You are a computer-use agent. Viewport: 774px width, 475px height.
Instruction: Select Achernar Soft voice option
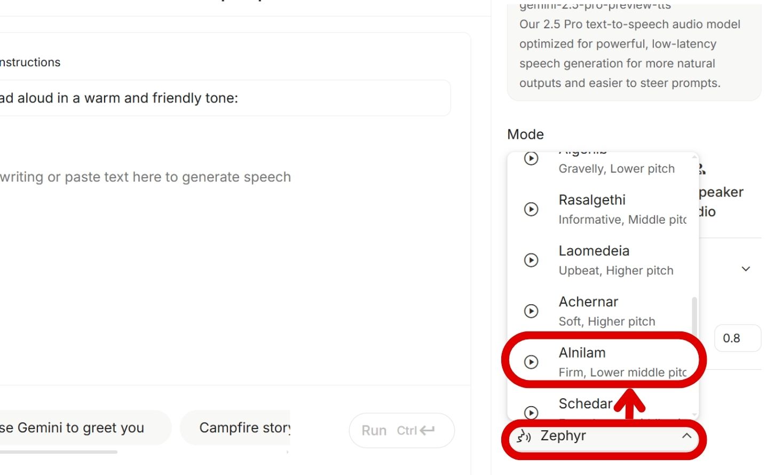pyautogui.click(x=614, y=311)
